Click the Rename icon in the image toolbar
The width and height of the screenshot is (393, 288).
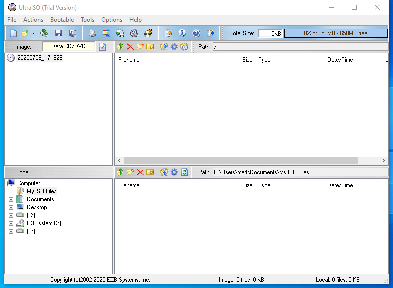pyautogui.click(x=150, y=47)
